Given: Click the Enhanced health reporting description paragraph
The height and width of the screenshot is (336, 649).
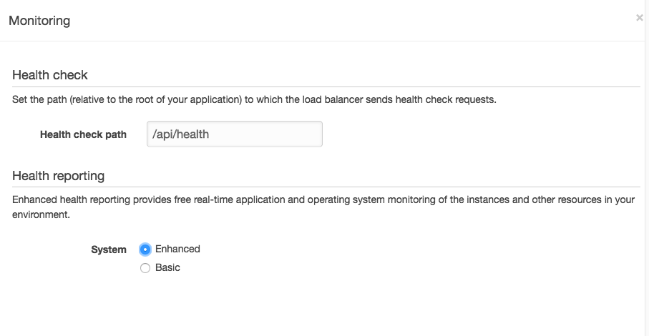Looking at the screenshot, I should coord(323,207).
